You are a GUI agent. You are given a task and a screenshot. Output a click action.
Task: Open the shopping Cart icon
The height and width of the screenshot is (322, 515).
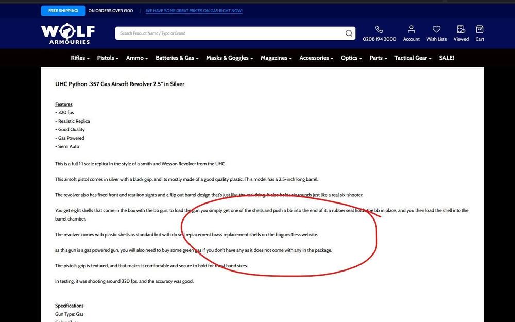[x=479, y=29]
